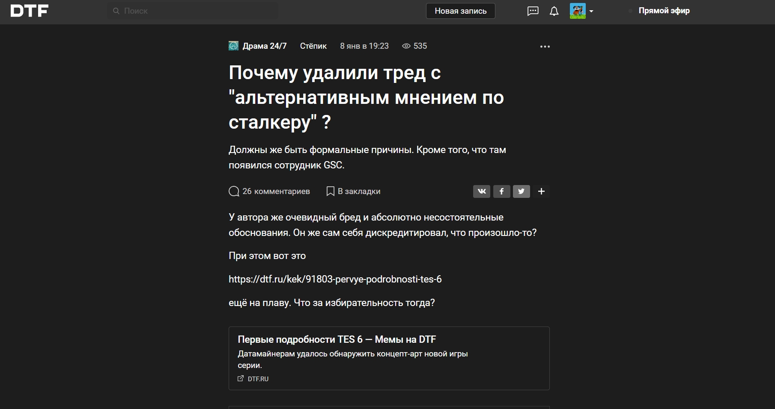Go to the DTF home logo
Viewport: 775px width, 409px height.
point(29,11)
